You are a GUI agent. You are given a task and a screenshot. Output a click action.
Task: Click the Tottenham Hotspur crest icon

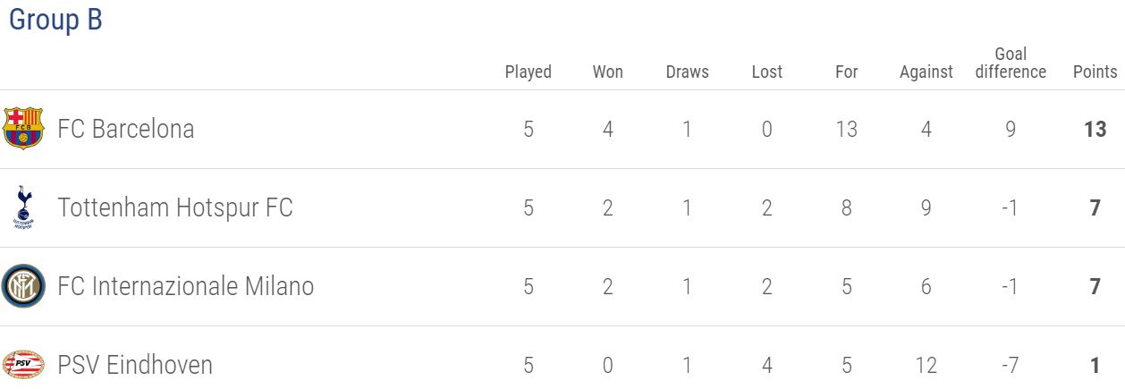23,207
